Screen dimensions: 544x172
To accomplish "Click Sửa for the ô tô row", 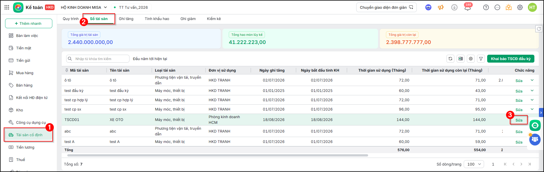I will coord(519,81).
